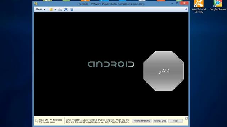The height and width of the screenshot is (127, 227).
Task: Click the VMware Player title bar icon
Action: tap(36, 4)
